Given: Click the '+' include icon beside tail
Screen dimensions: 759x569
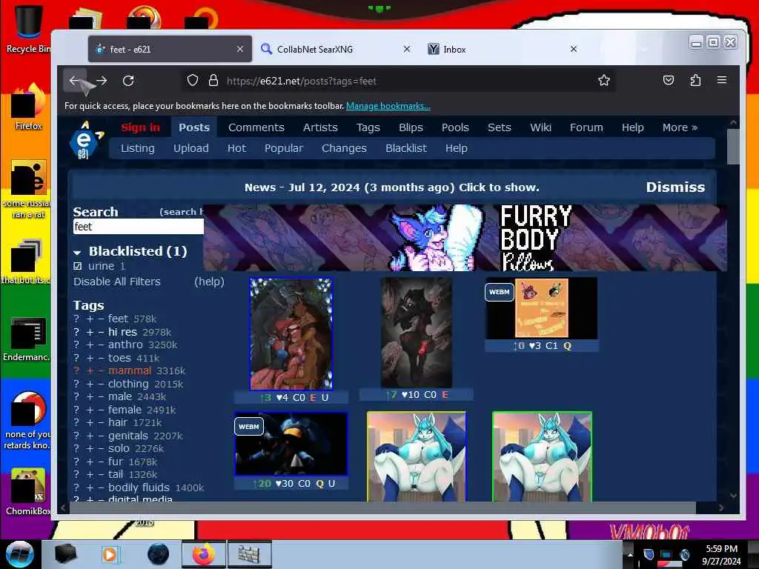Looking at the screenshot, I should (90, 475).
